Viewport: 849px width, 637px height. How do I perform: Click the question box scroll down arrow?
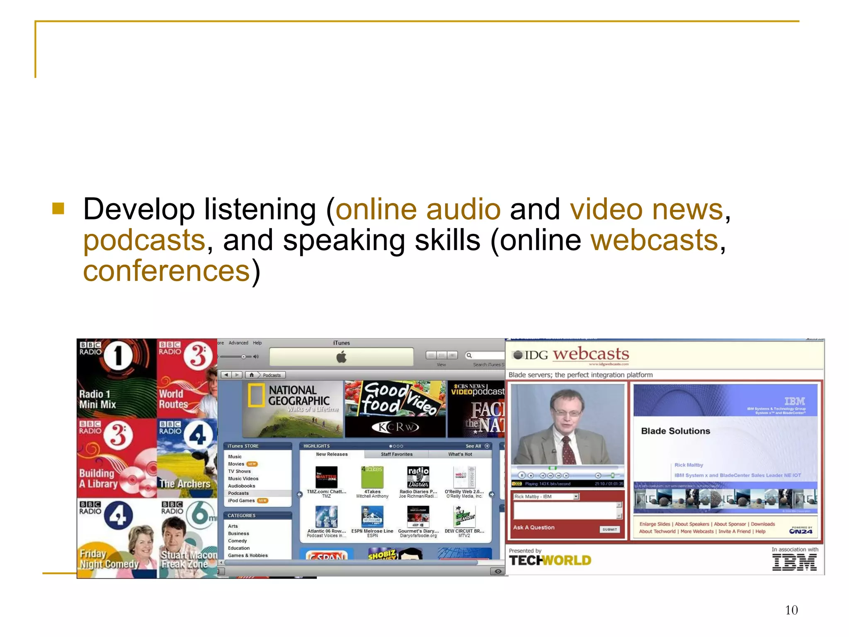(x=619, y=516)
